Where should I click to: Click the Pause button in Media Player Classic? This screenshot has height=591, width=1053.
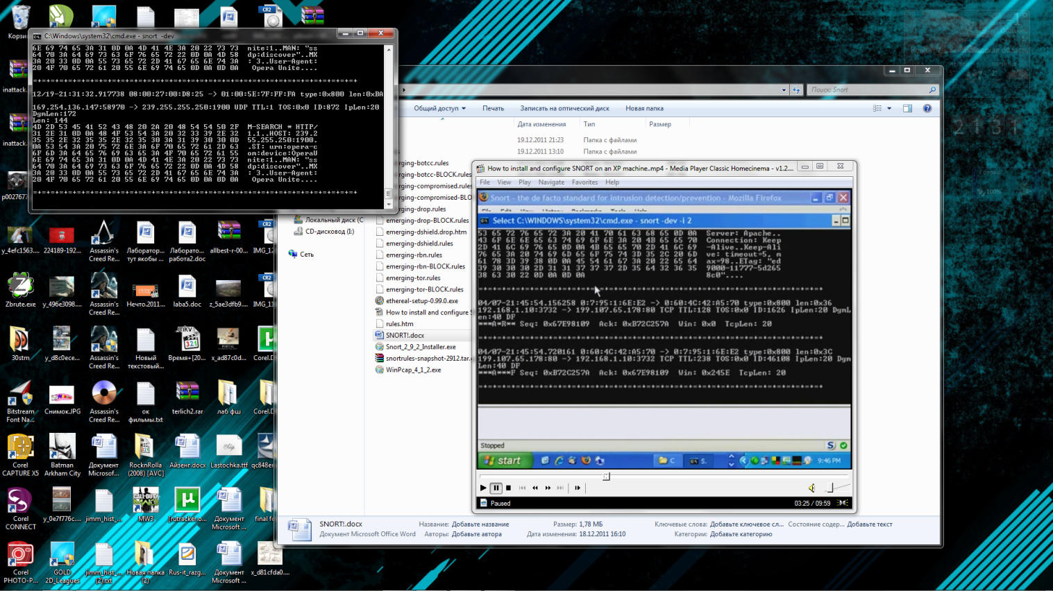496,488
